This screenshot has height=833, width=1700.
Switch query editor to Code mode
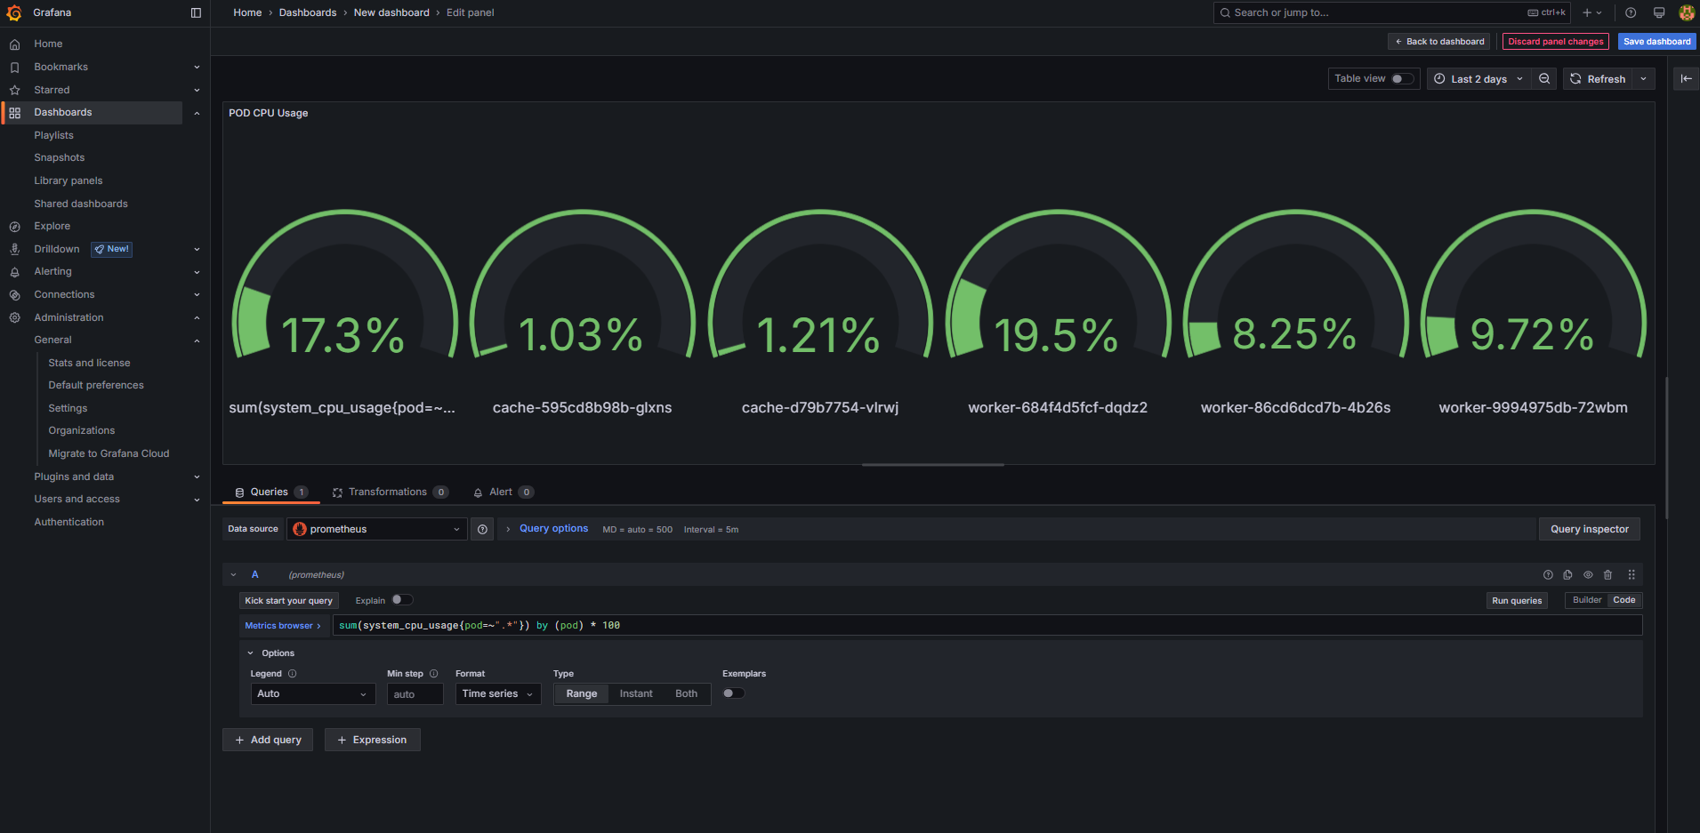1624,600
